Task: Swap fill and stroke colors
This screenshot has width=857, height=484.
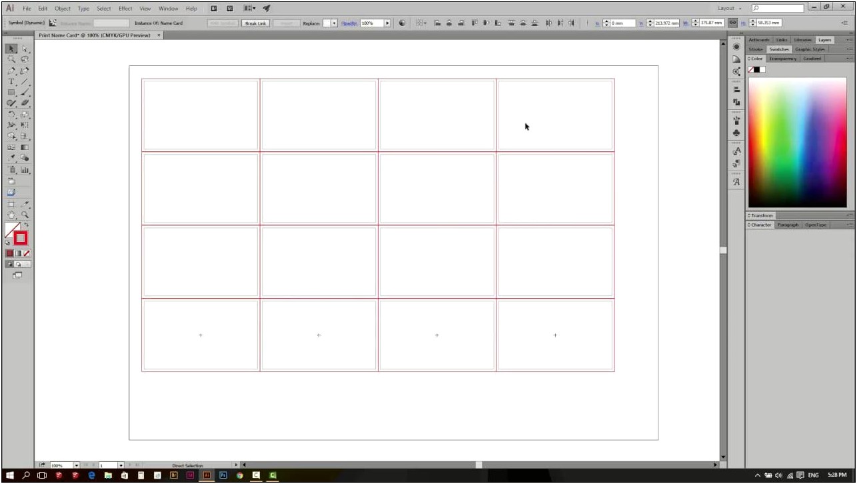Action: 27,225
